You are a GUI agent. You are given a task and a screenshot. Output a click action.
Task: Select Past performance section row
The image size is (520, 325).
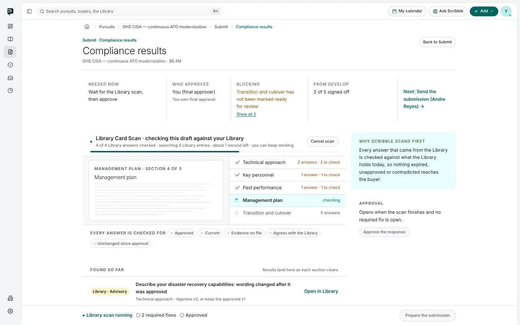click(x=287, y=188)
